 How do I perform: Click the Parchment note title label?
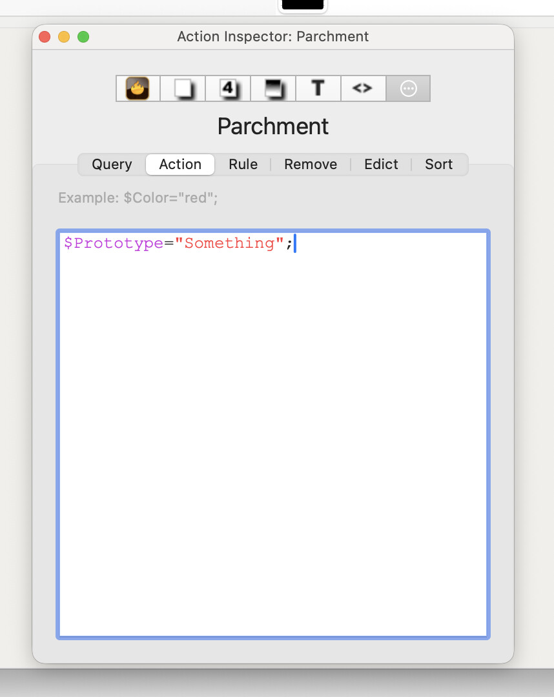[x=273, y=126]
